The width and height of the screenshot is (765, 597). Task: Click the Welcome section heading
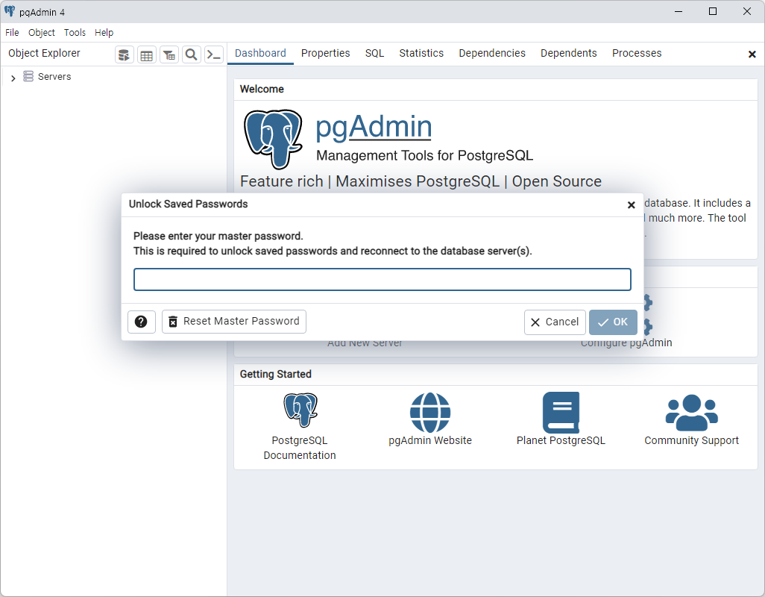click(x=262, y=89)
